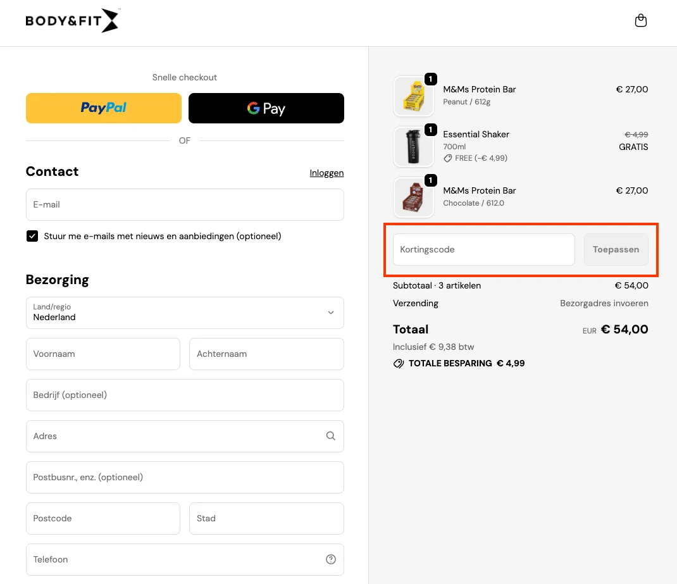Focus the Kortingscode input field
Viewport: 677px width, 584px height.
pos(483,249)
